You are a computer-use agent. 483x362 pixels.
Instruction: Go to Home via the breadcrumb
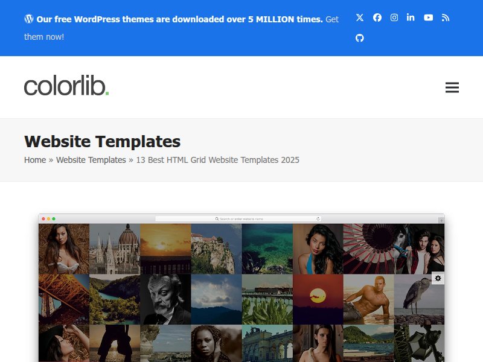[34, 160]
